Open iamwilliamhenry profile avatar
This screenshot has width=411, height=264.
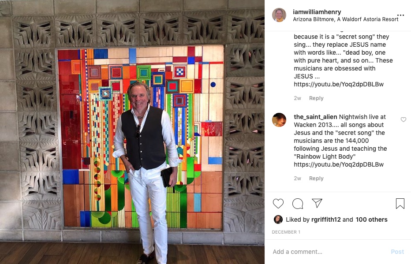[279, 15]
